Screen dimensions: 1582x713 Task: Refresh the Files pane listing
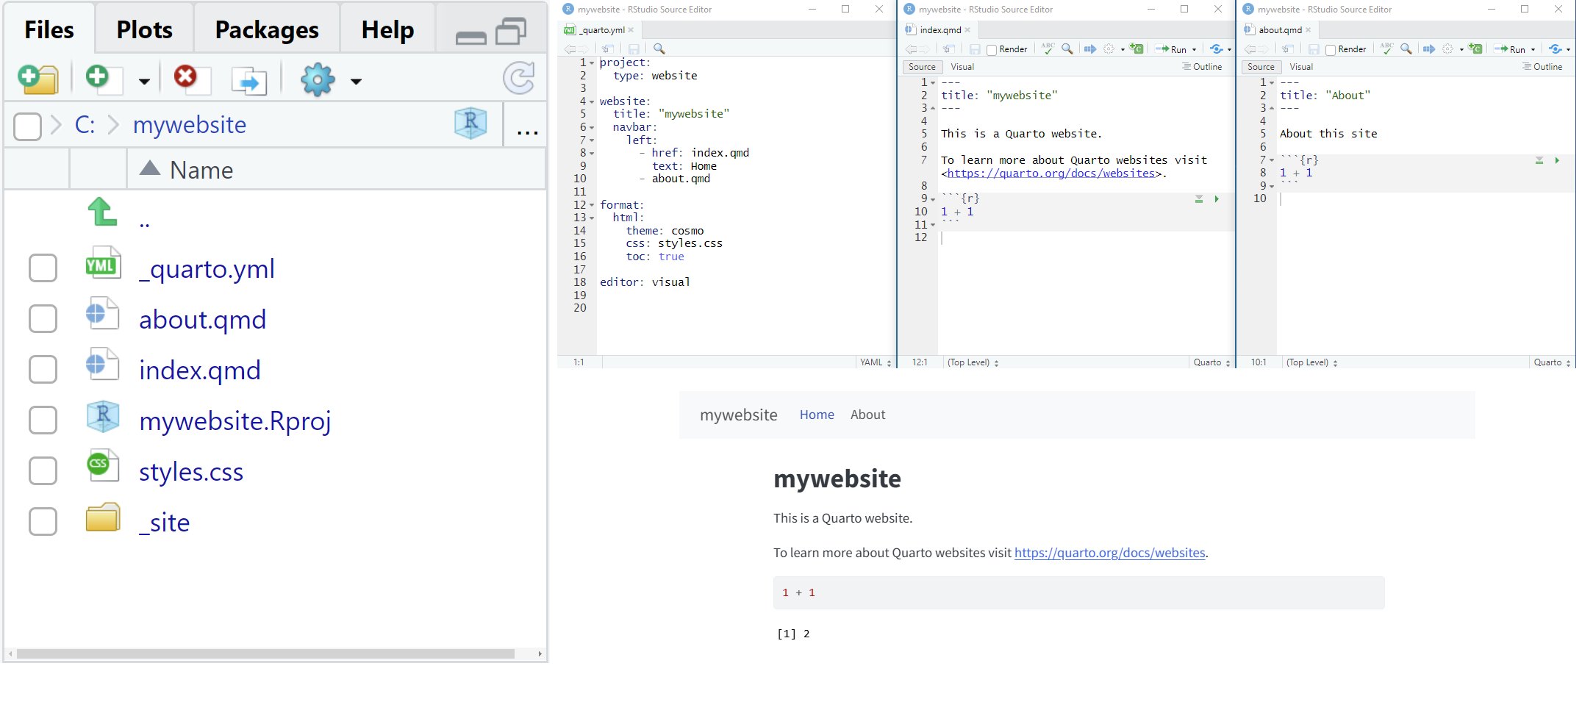(x=518, y=79)
